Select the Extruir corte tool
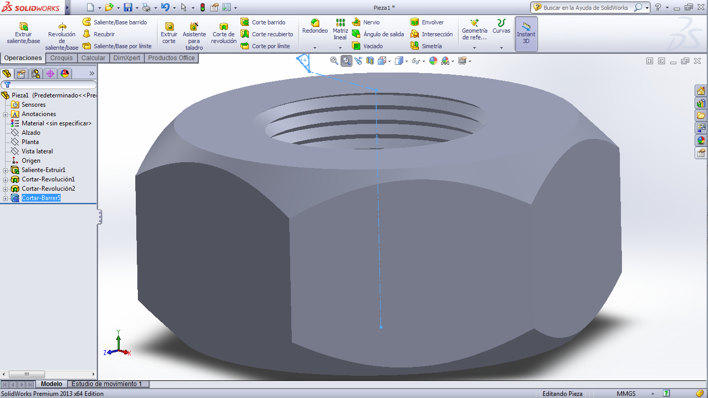 click(169, 33)
